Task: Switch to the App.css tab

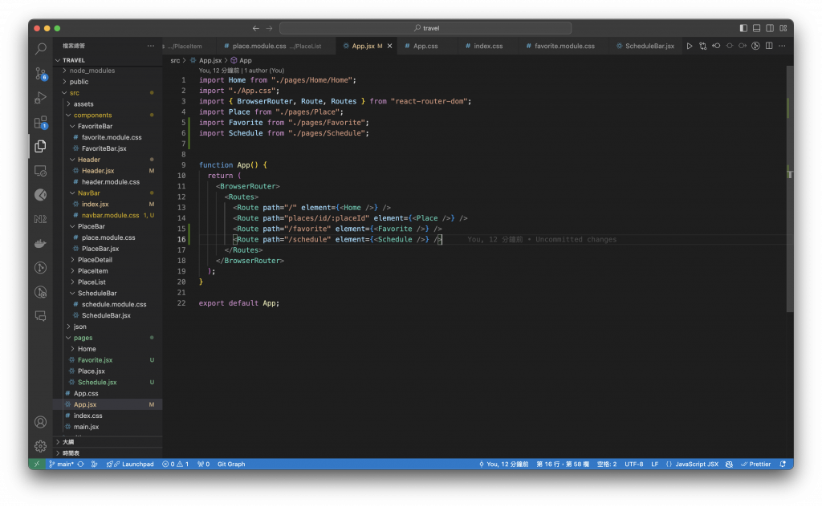Action: (425, 46)
